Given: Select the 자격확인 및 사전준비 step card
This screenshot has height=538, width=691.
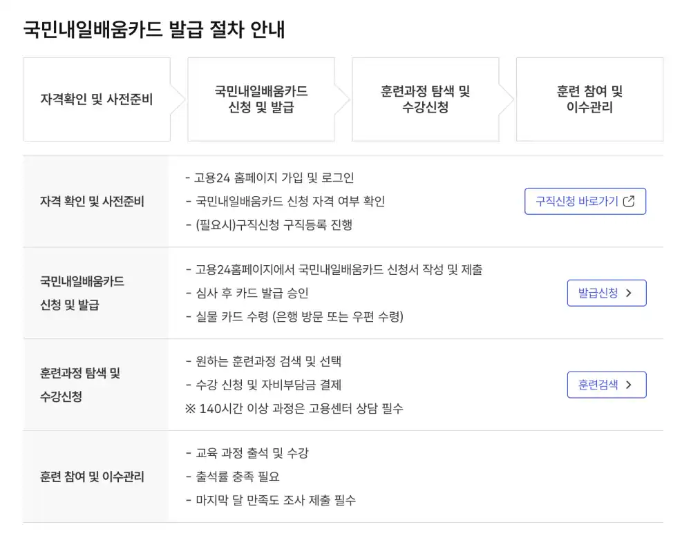Looking at the screenshot, I should point(97,99).
